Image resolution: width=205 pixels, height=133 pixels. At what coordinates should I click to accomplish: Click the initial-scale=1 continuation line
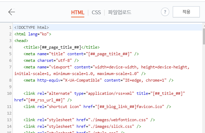click(x=80, y=74)
